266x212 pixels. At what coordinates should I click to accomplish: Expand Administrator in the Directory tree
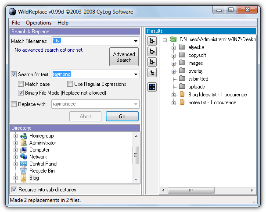[x=15, y=143]
